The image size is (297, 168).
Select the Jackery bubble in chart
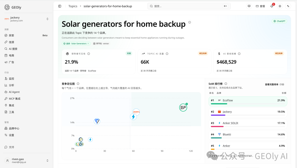pyautogui.click(x=136, y=112)
